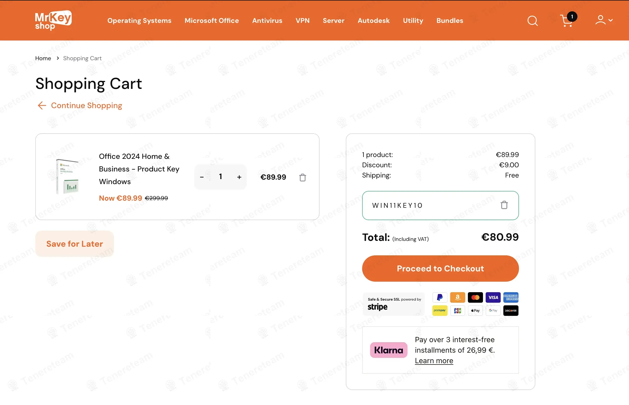Viewport: 629px width, 405px height.
Task: Click the Office 2024 product thumbnail
Action: (67, 176)
